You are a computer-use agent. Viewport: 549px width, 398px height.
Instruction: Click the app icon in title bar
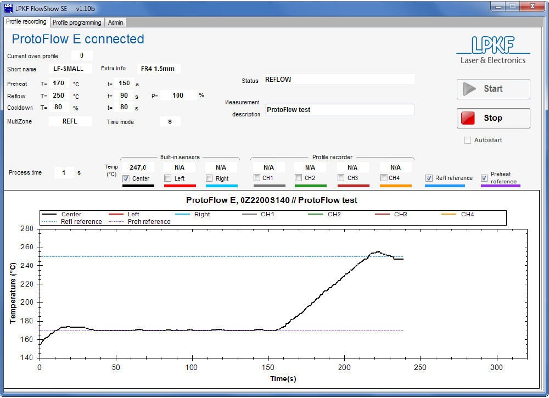[8, 8]
